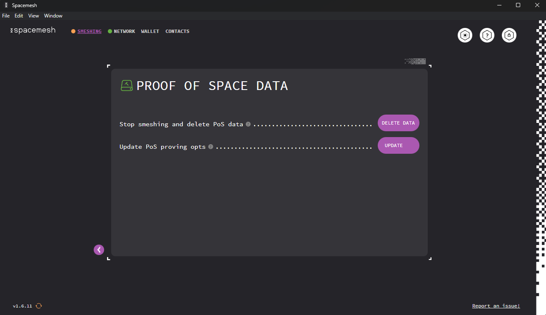Show tooltip for PoS proving opts info icon
This screenshot has height=315, width=546.
coord(211,147)
